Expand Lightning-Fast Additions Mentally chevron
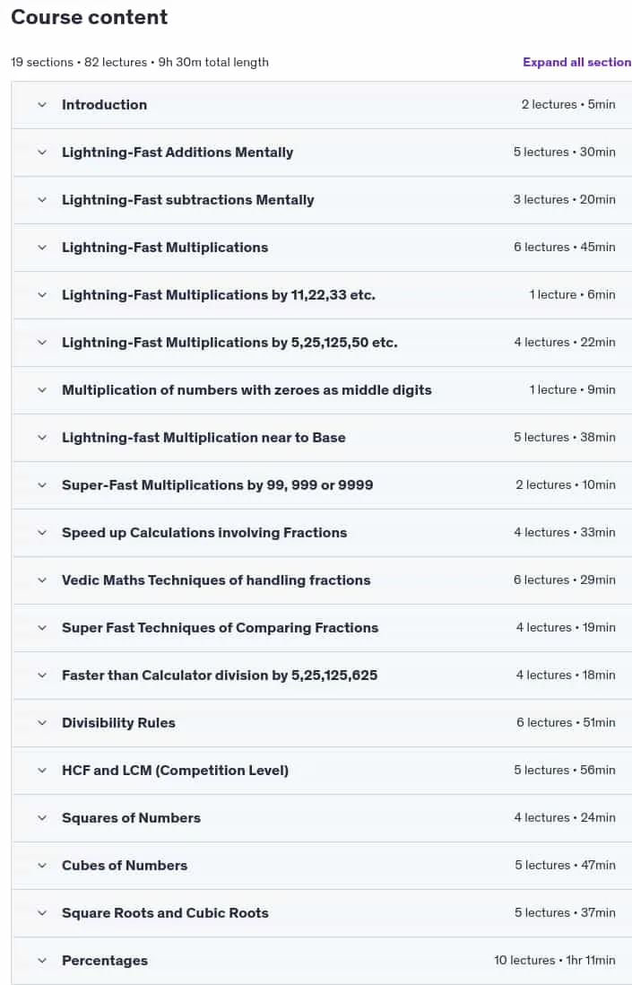632x985 pixels. (42, 152)
